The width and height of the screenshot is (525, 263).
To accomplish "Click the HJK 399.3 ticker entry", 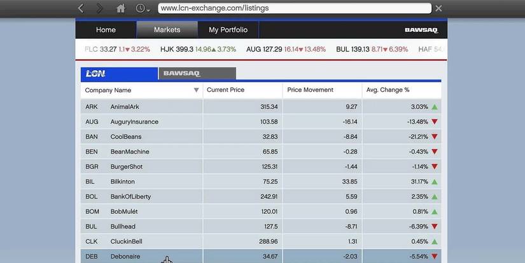I will 198,49.
